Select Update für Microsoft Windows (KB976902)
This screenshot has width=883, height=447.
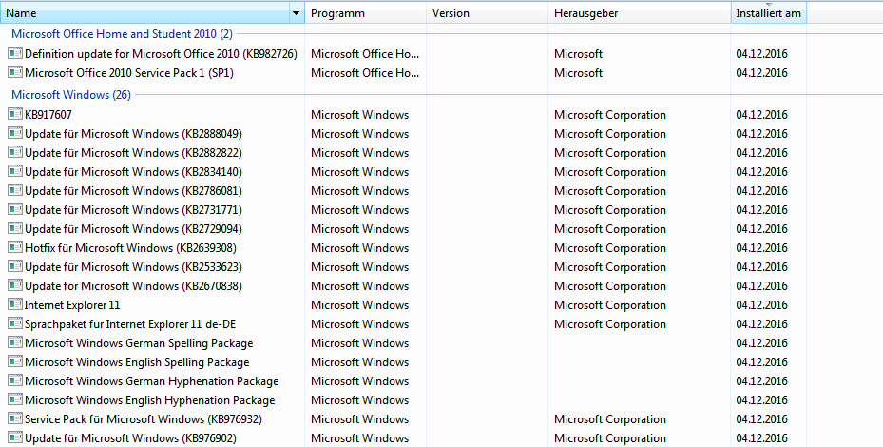coord(130,438)
